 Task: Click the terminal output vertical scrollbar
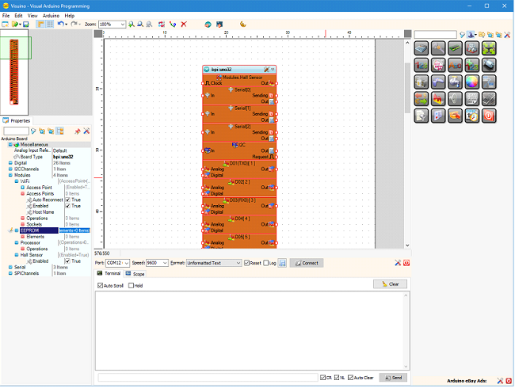click(x=406, y=331)
